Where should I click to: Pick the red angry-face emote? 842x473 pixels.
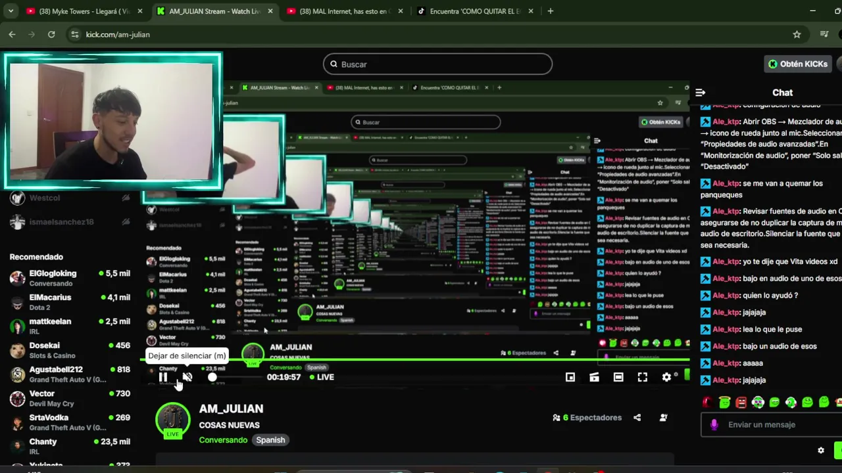click(741, 402)
